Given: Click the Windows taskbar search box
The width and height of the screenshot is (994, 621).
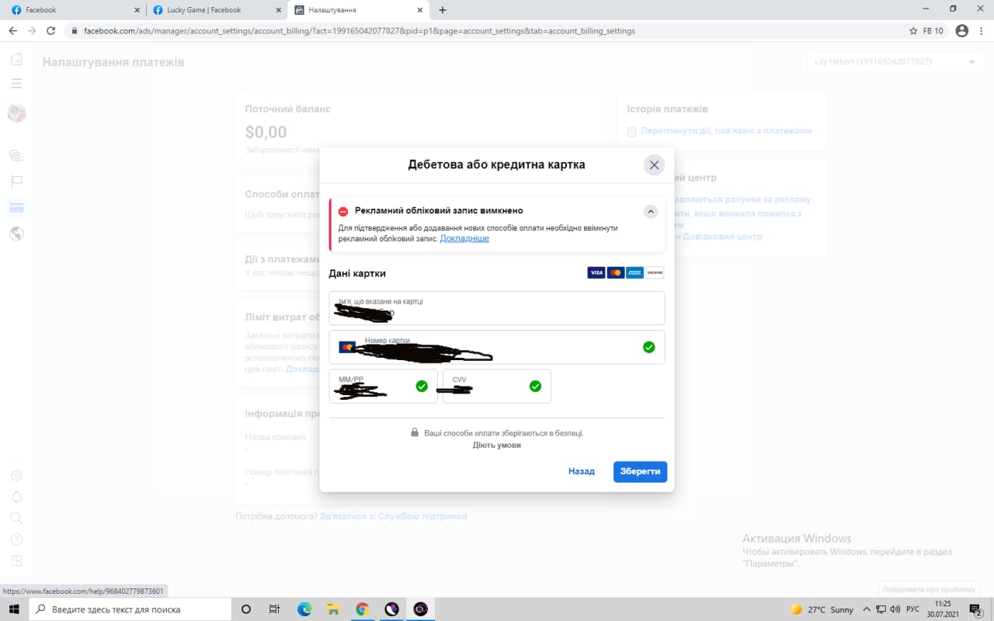Looking at the screenshot, I should tap(129, 609).
